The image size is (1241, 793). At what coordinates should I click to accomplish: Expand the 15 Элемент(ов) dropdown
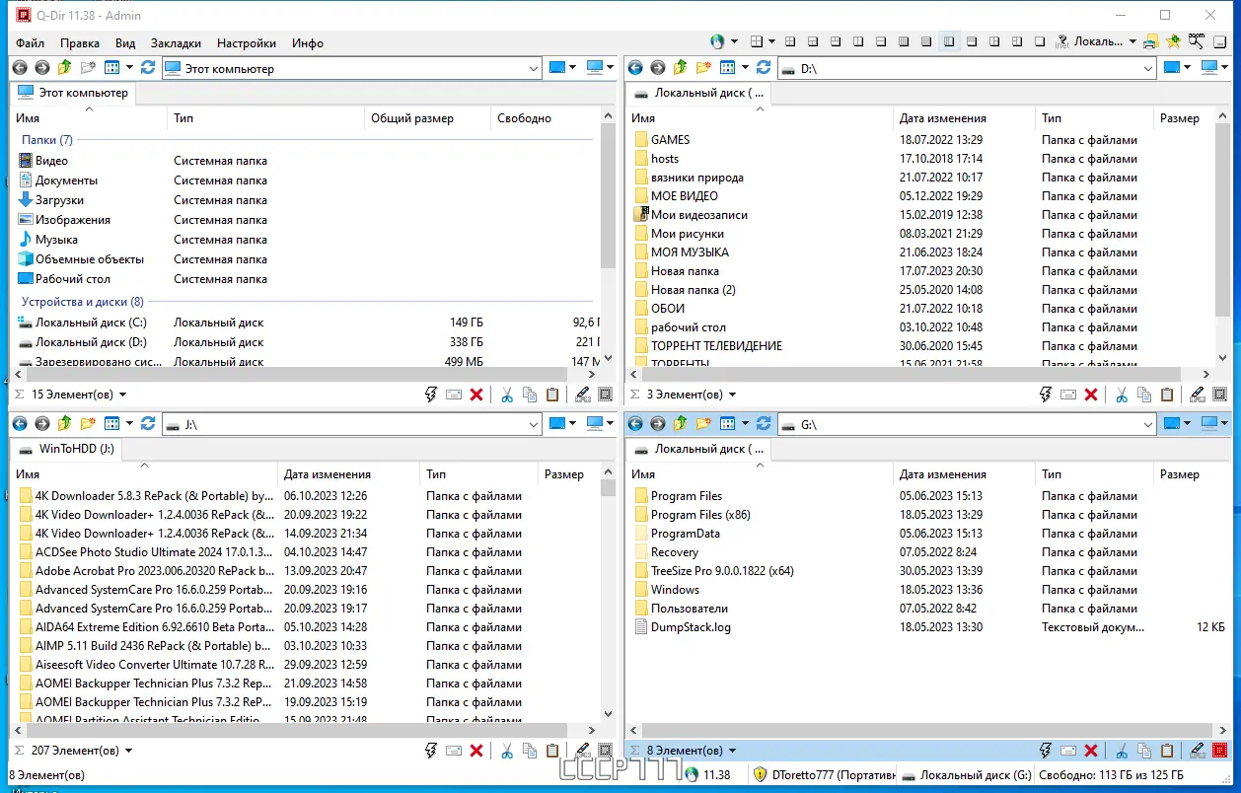[x=122, y=395]
